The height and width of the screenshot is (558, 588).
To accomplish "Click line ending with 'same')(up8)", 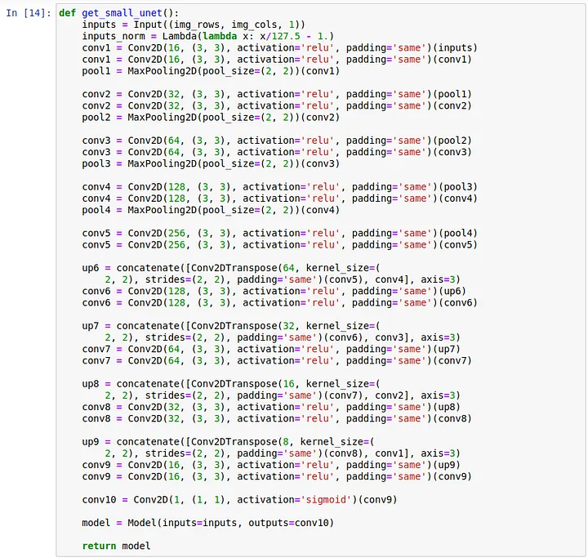I will pyautogui.click(x=271, y=407).
